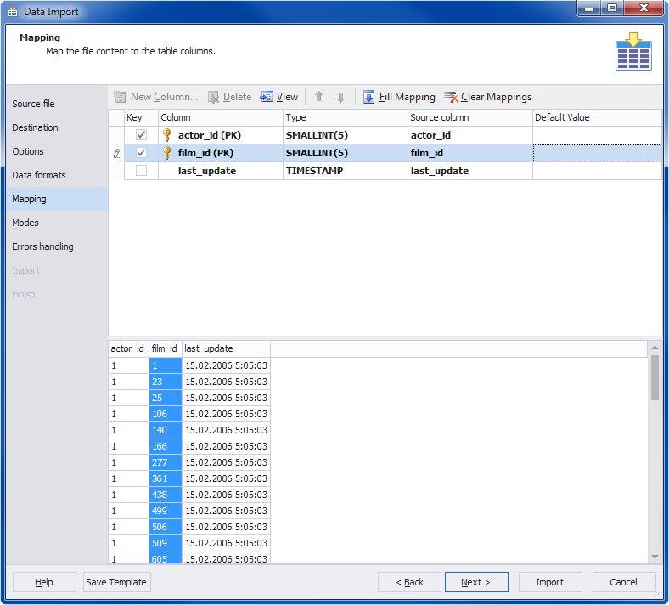Click the key icon beside actor_id
This screenshot has width=669, height=605.
pyautogui.click(x=167, y=135)
